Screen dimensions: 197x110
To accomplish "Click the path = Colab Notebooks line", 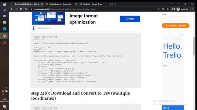I will click(x=61, y=43).
